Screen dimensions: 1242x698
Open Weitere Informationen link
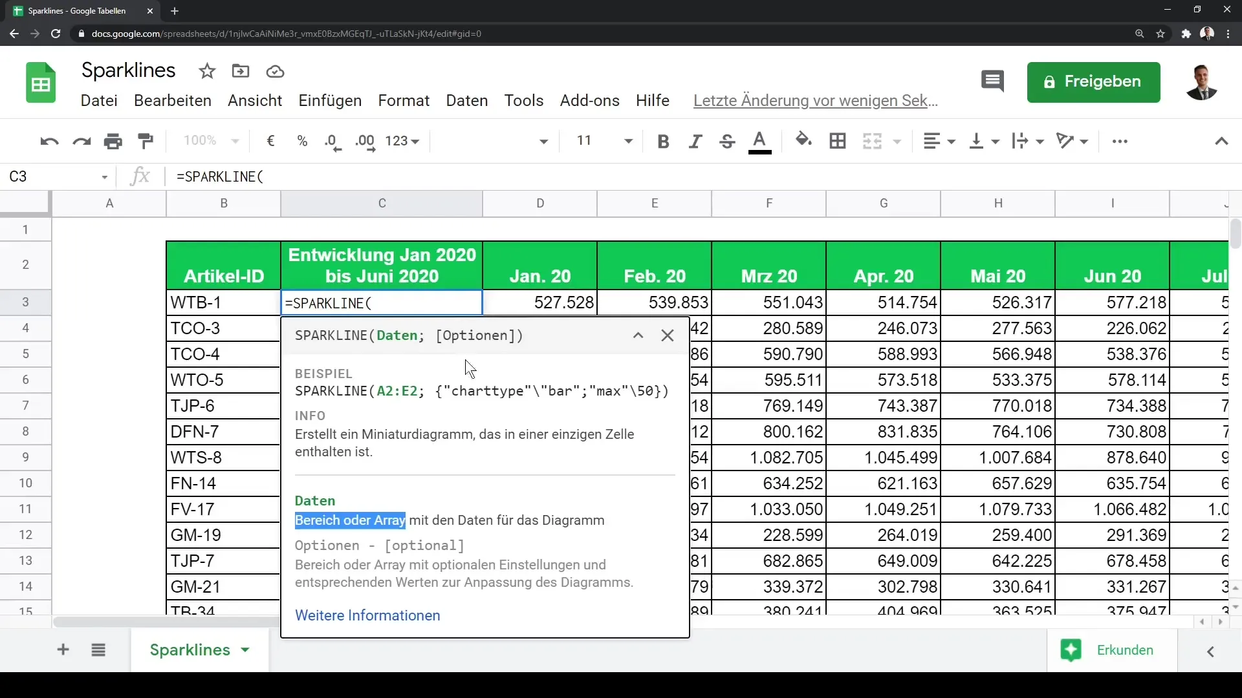[367, 615]
